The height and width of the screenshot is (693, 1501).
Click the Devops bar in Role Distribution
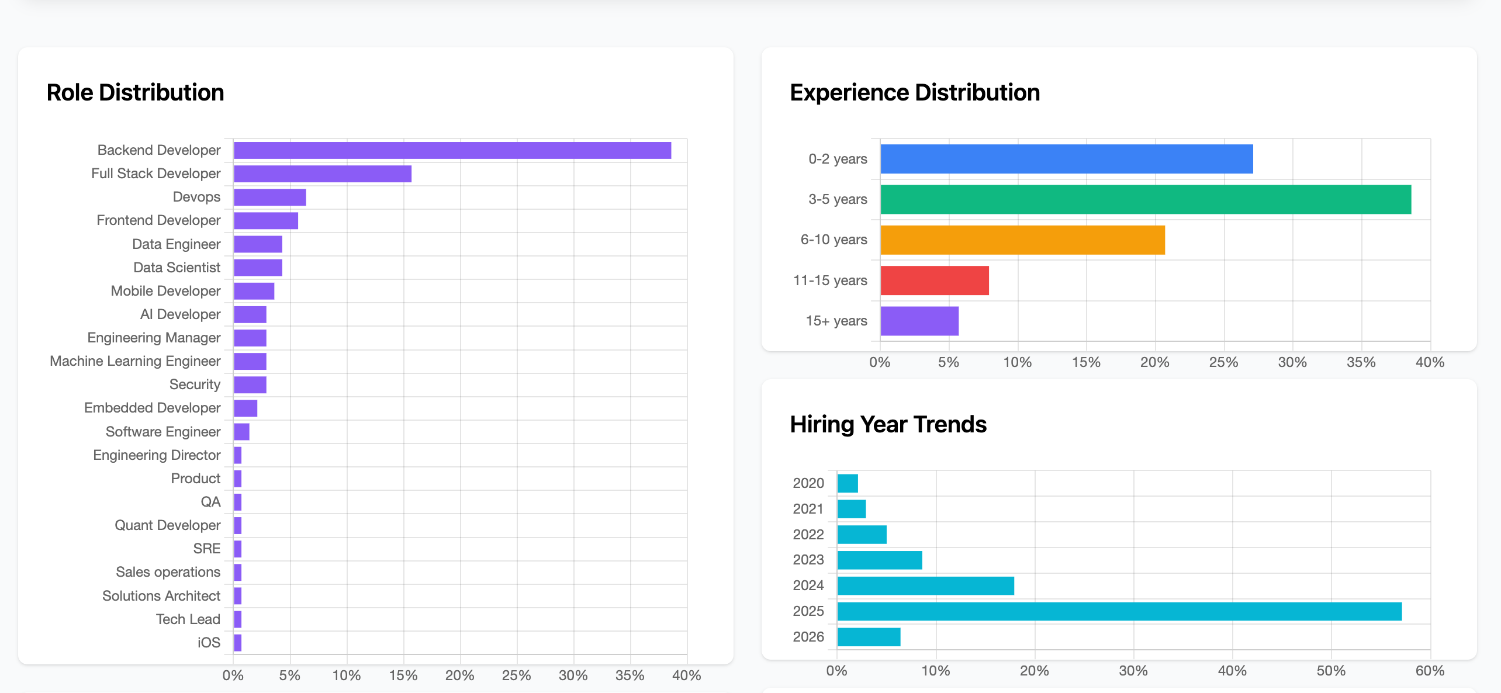tap(269, 196)
